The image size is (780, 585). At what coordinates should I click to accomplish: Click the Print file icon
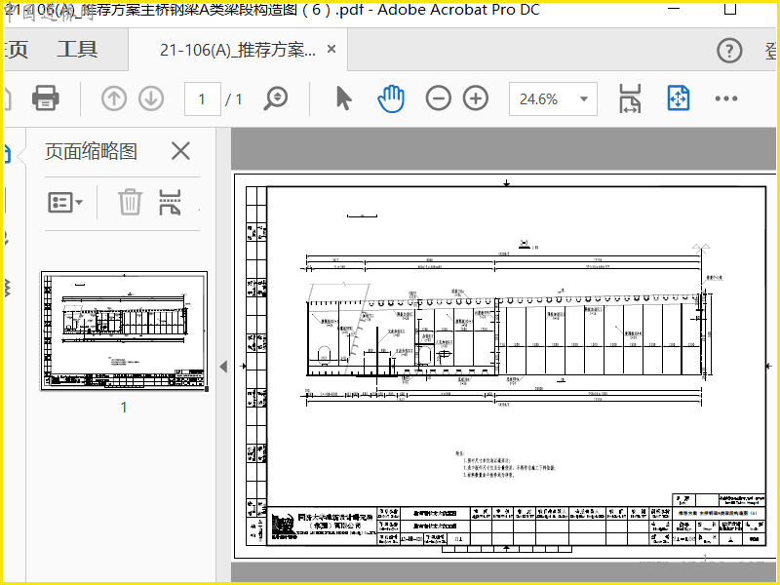pos(46,98)
